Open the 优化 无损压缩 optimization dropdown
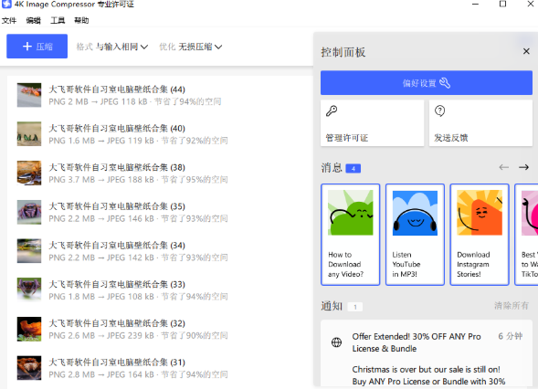Image resolution: width=538 pixels, height=389 pixels. 190,47
